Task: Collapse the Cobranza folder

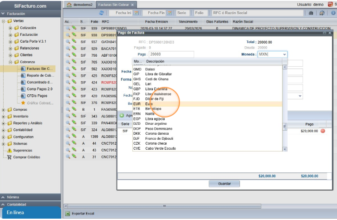Action: pos(10,62)
